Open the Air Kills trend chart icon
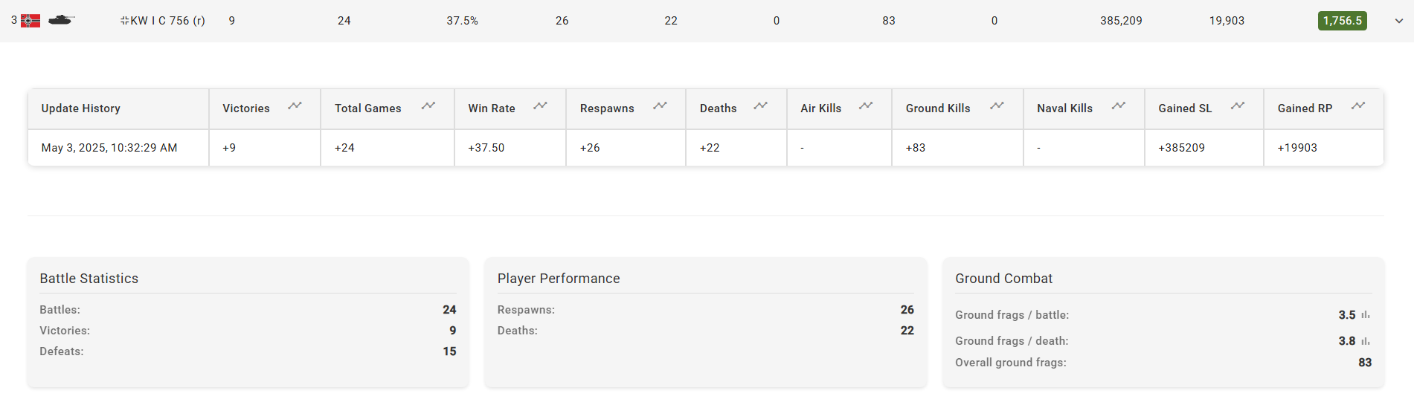Viewport: 1414px width, 402px height. (x=866, y=106)
